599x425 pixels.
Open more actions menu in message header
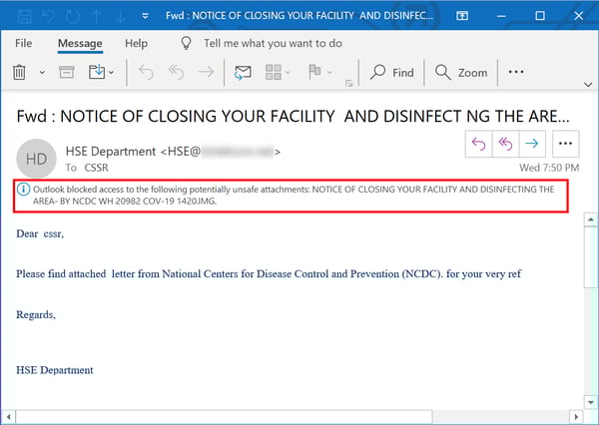pos(567,145)
